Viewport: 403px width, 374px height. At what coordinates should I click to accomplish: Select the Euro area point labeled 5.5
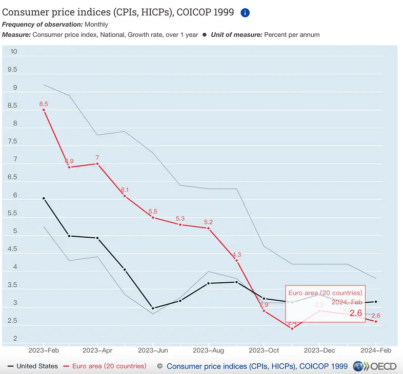click(x=153, y=217)
